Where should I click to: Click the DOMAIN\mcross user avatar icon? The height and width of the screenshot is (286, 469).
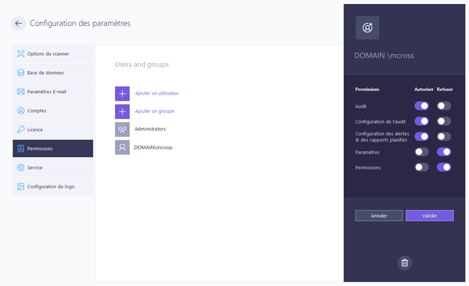pos(122,147)
